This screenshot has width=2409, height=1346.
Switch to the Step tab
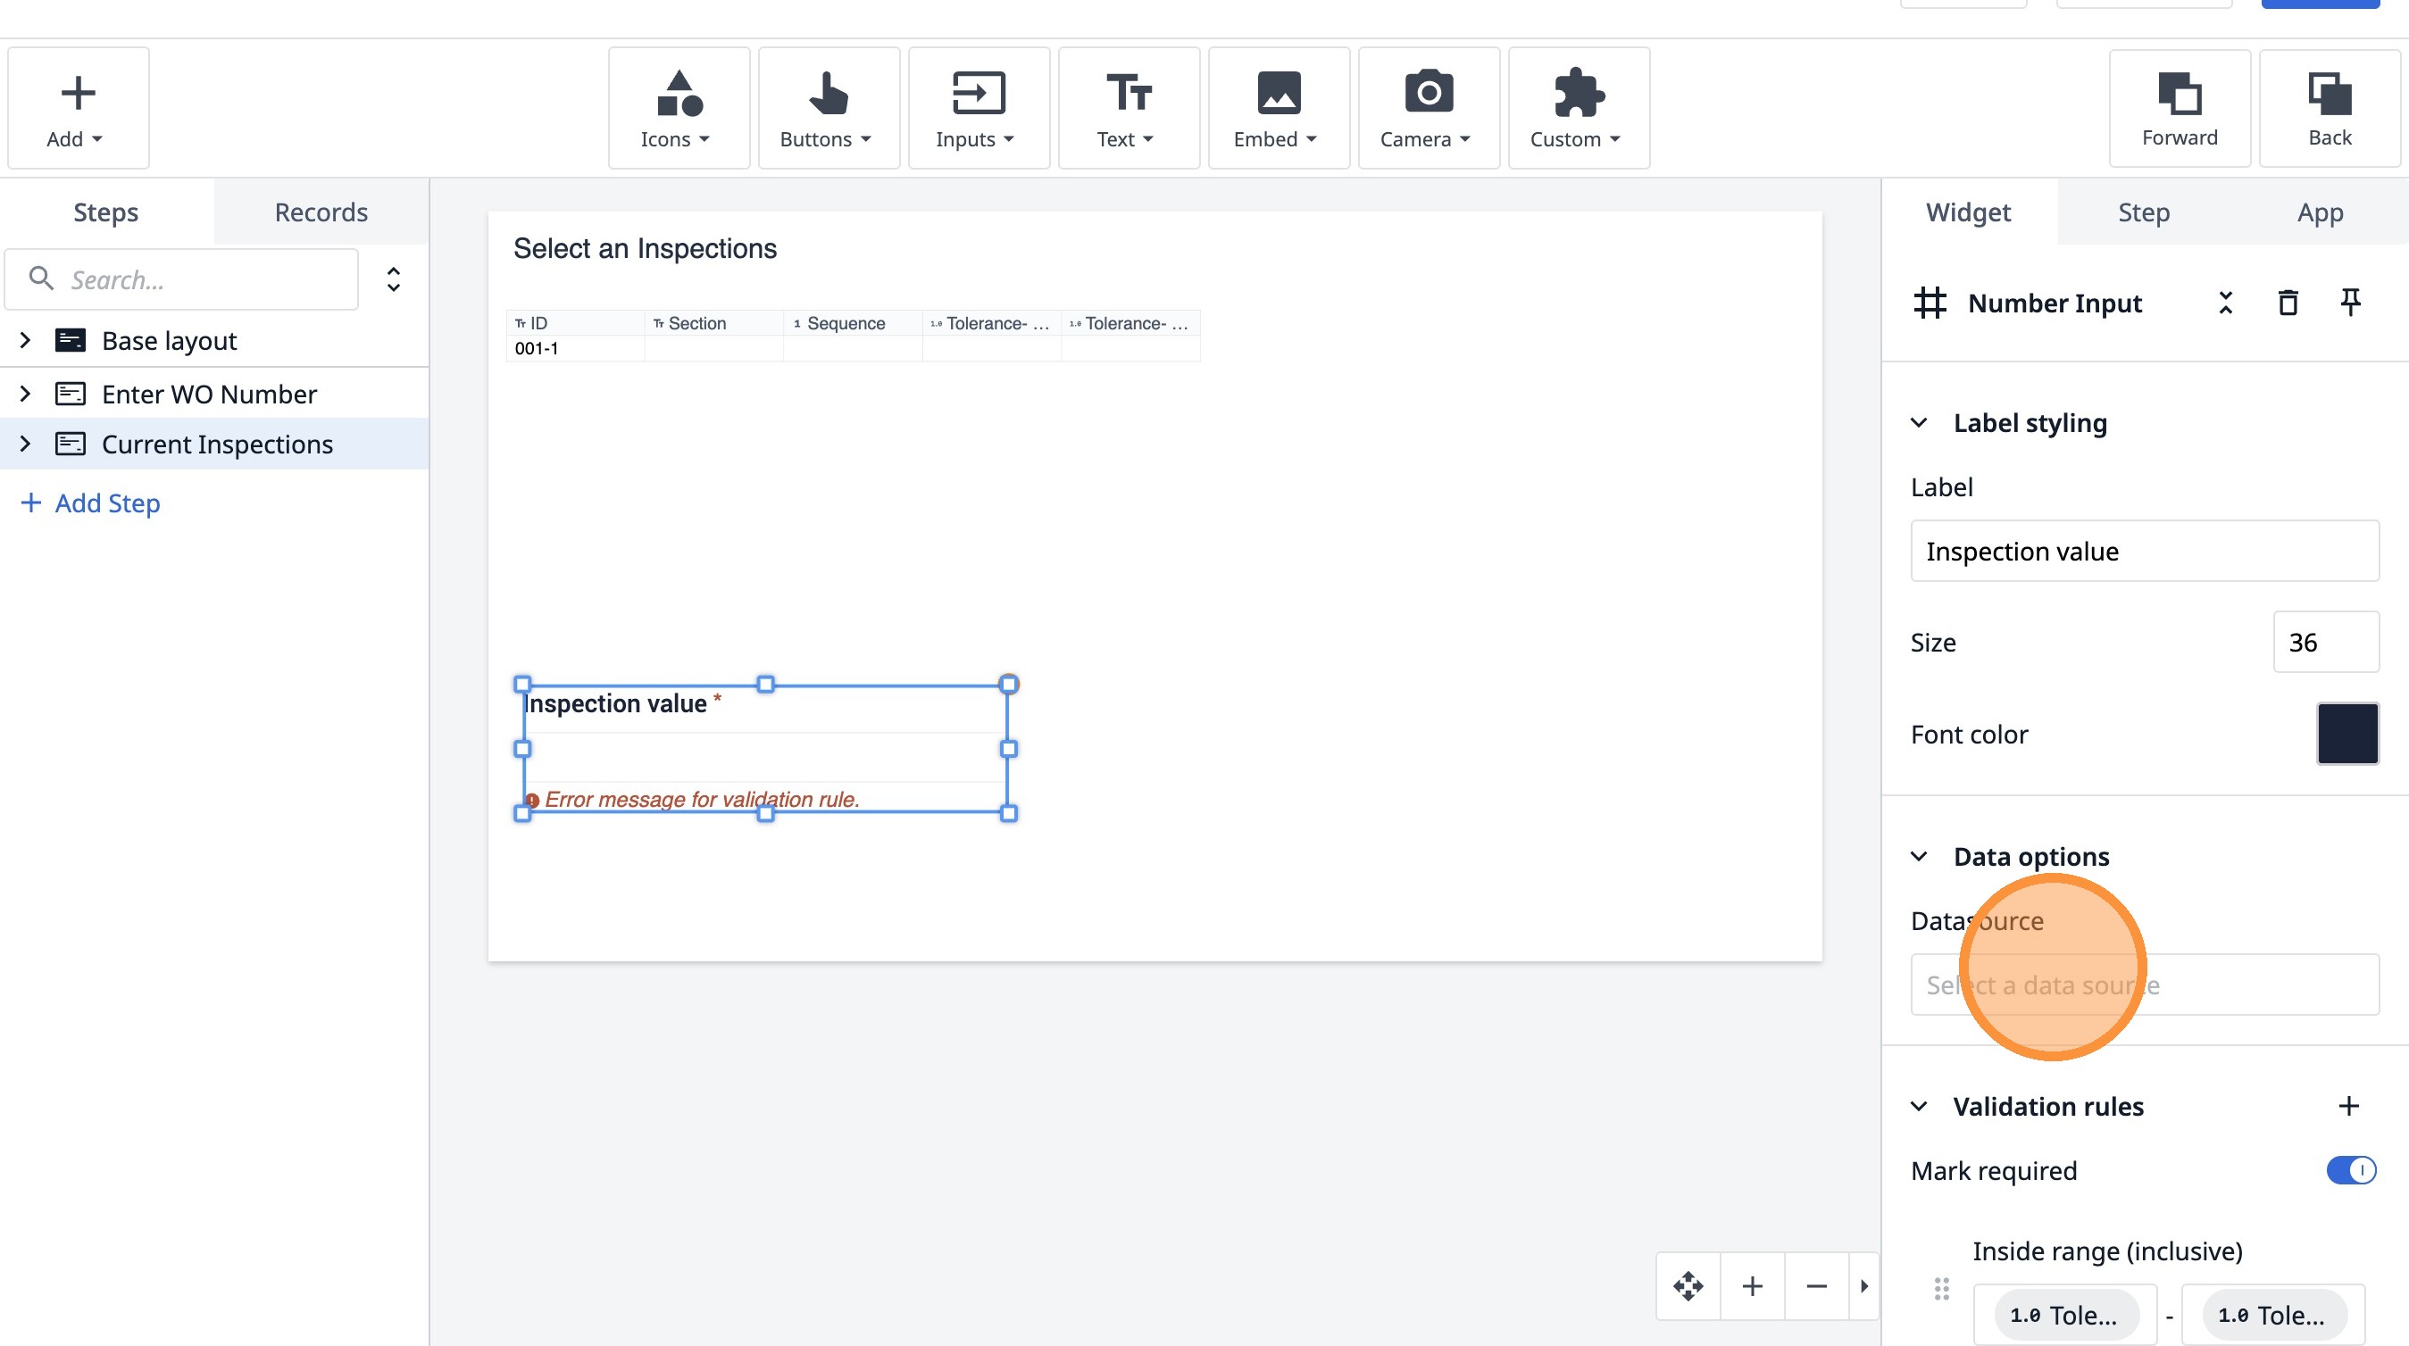[2144, 212]
